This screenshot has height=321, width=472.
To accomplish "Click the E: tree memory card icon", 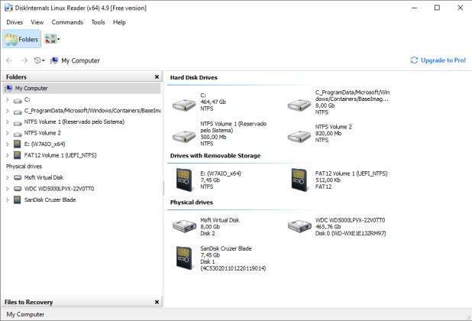I will coord(18,144).
